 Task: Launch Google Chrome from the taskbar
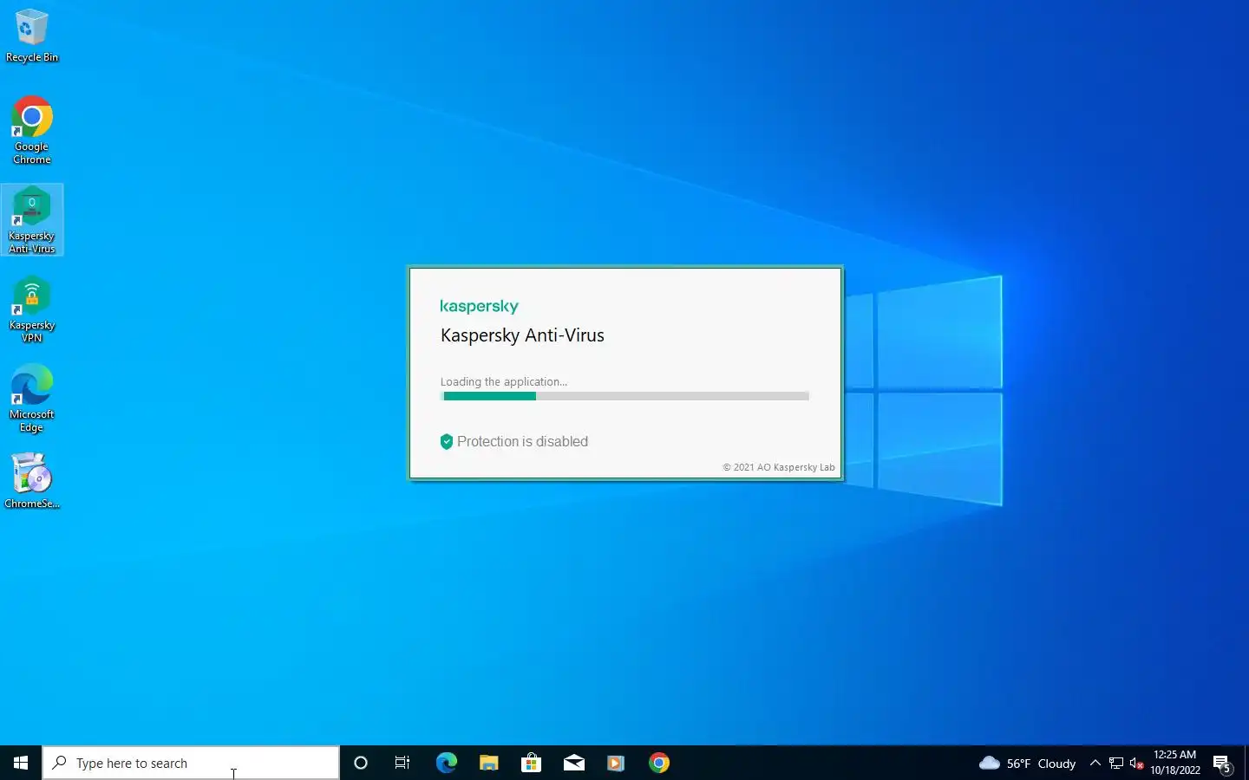pyautogui.click(x=658, y=763)
